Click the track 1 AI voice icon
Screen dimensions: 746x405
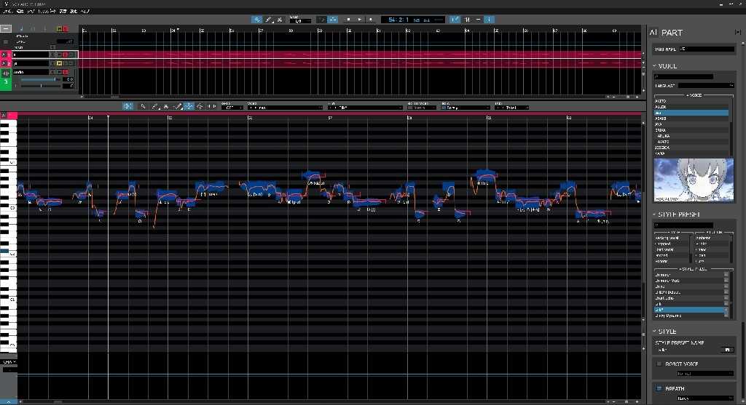6,55
